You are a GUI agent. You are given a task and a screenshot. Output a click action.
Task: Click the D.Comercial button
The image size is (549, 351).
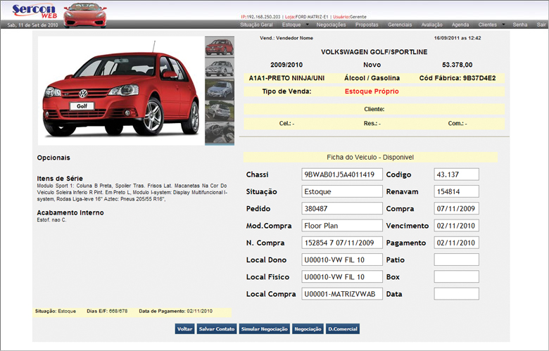pyautogui.click(x=343, y=329)
